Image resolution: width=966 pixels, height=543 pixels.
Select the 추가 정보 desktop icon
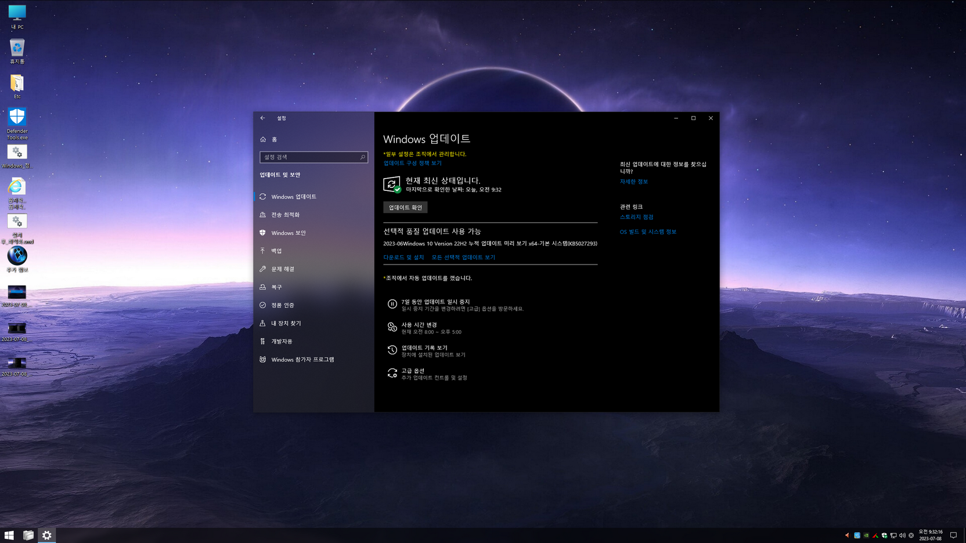(17, 259)
